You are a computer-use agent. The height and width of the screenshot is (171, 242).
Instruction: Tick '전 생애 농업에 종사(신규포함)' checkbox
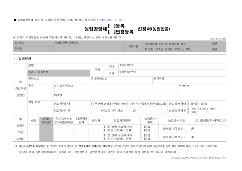click(x=93, y=104)
